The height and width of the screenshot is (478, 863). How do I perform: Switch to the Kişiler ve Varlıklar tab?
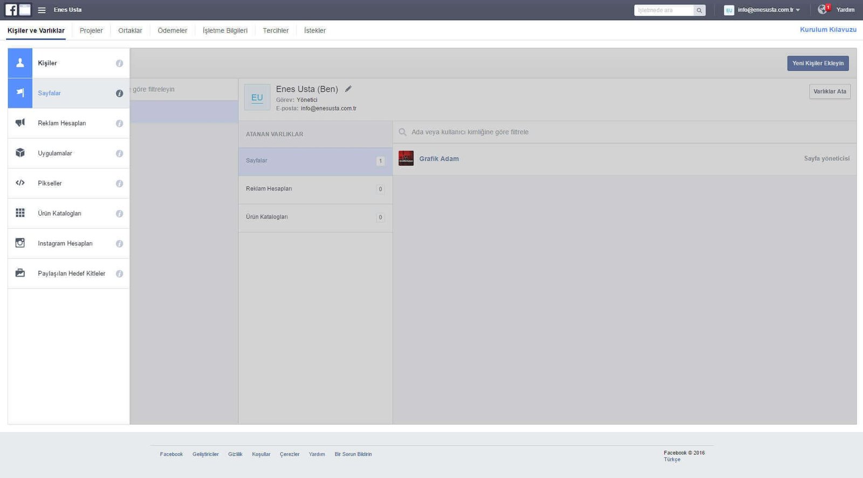[36, 31]
